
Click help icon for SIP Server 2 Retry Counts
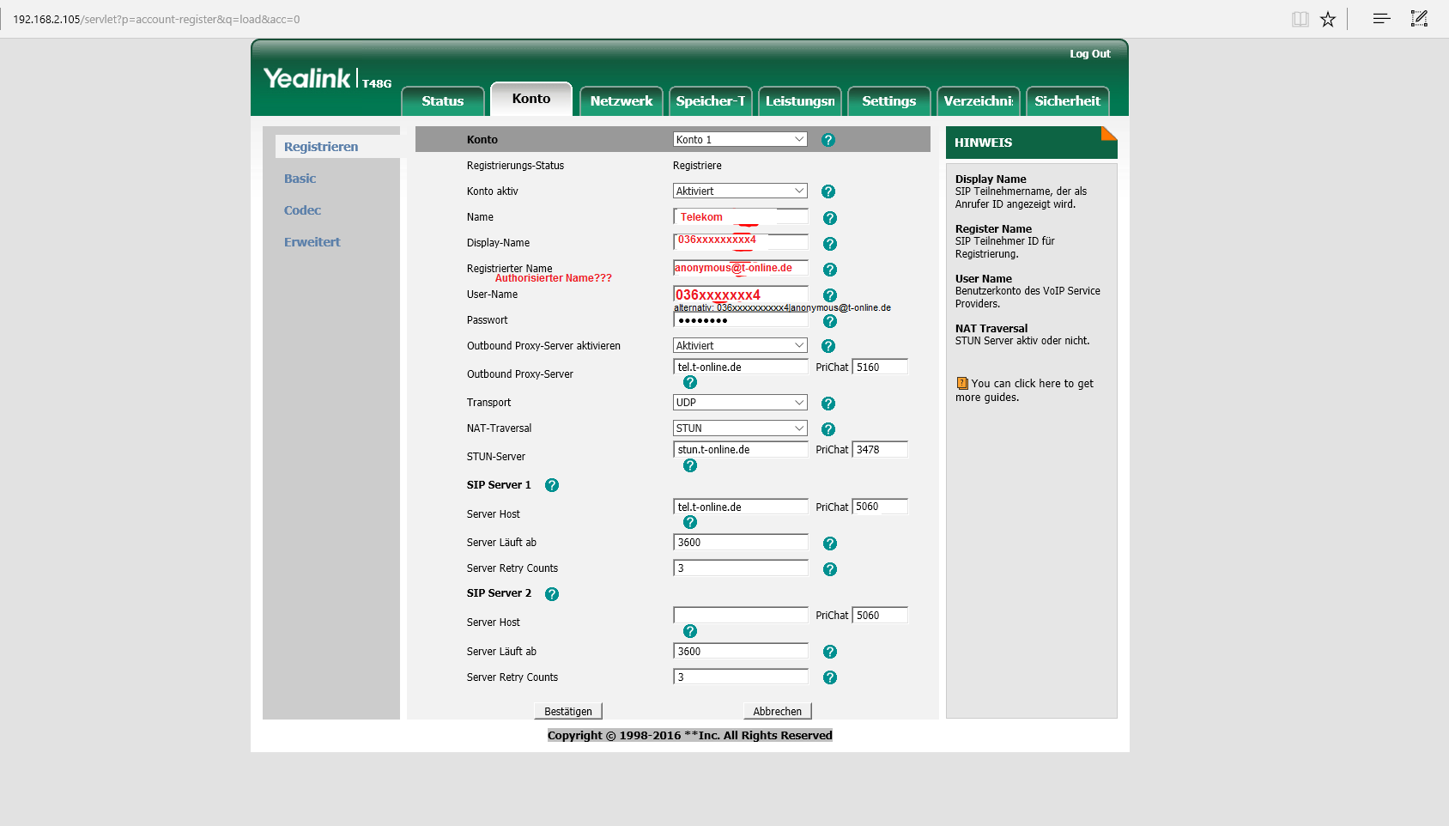[x=830, y=677]
